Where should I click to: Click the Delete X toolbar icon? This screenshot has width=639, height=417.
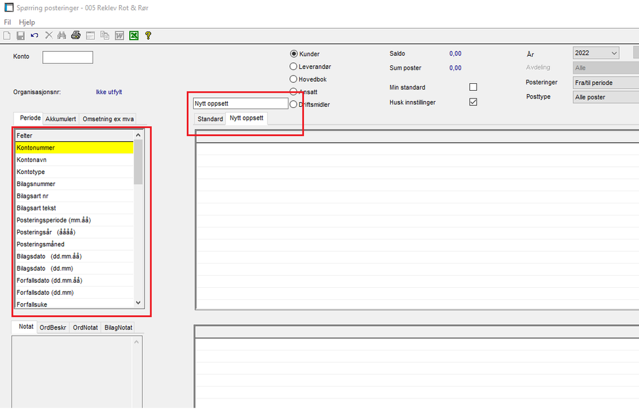click(x=49, y=35)
